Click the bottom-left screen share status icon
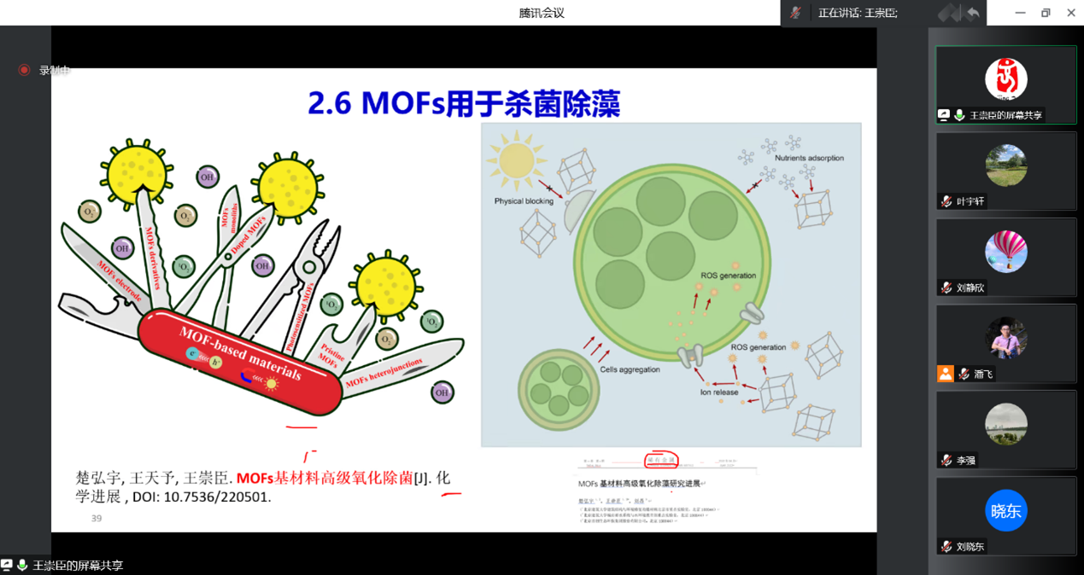Screen dimensions: 1084x575 pyautogui.click(x=7, y=566)
